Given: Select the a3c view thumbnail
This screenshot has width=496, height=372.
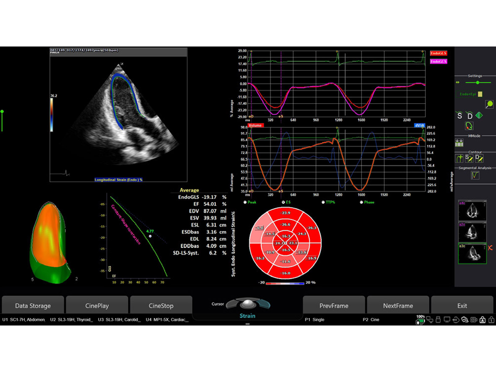Looking at the screenshot, I should (472, 254).
